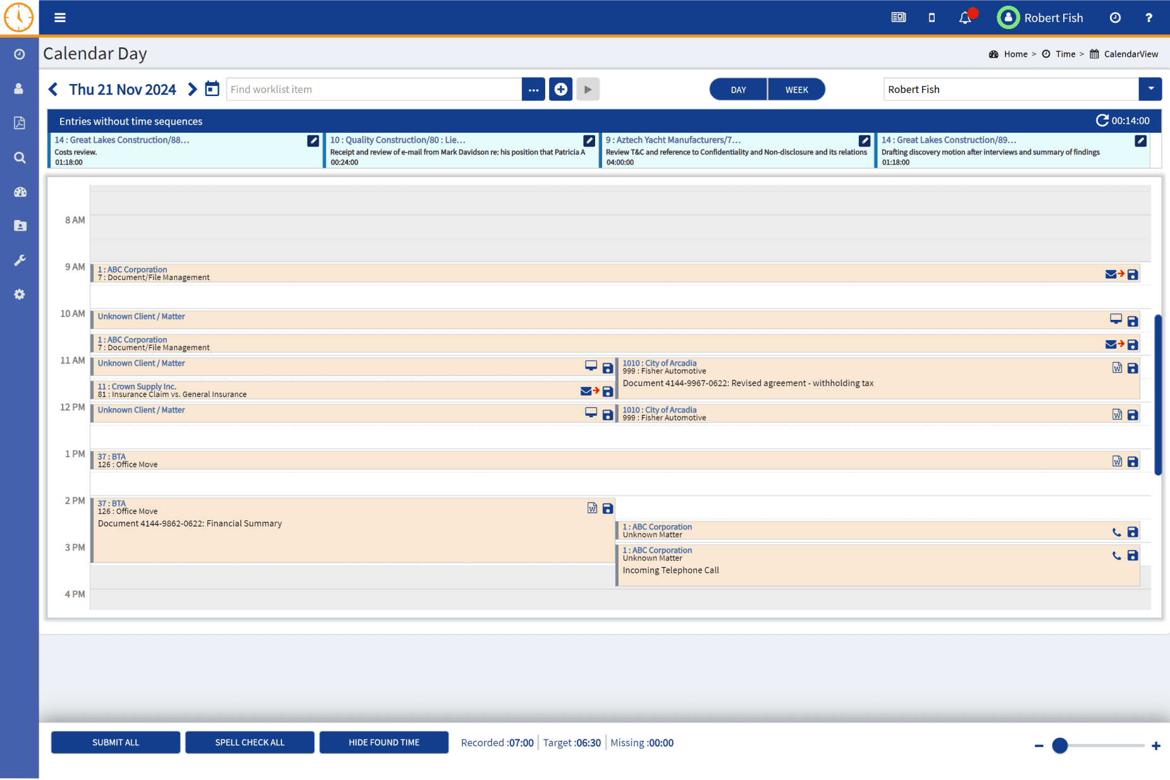Screen dimensions: 1170x780
Task: Refresh entries without time sequences
Action: [1102, 120]
